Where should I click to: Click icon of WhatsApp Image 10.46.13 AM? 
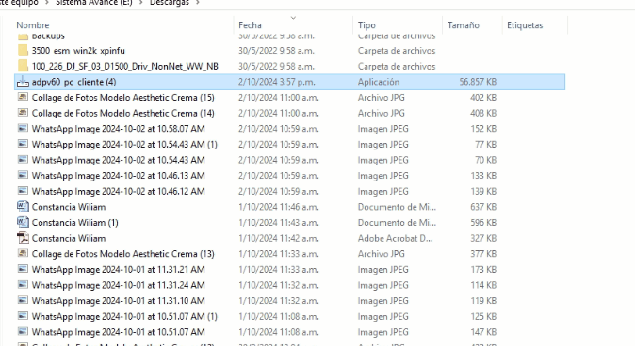click(24, 176)
